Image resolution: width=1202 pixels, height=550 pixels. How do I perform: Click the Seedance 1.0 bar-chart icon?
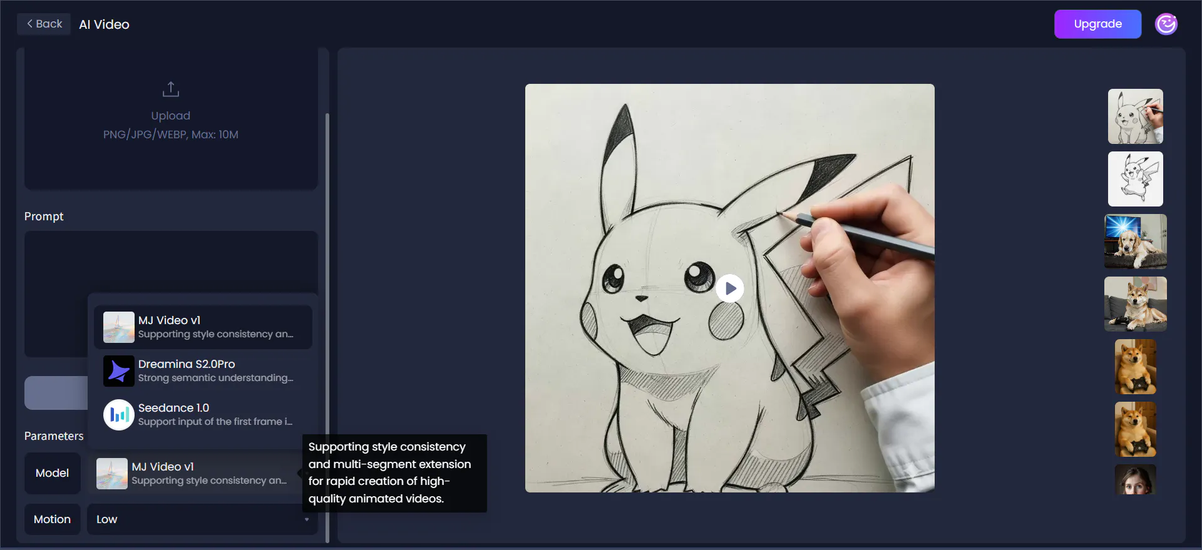pyautogui.click(x=119, y=415)
